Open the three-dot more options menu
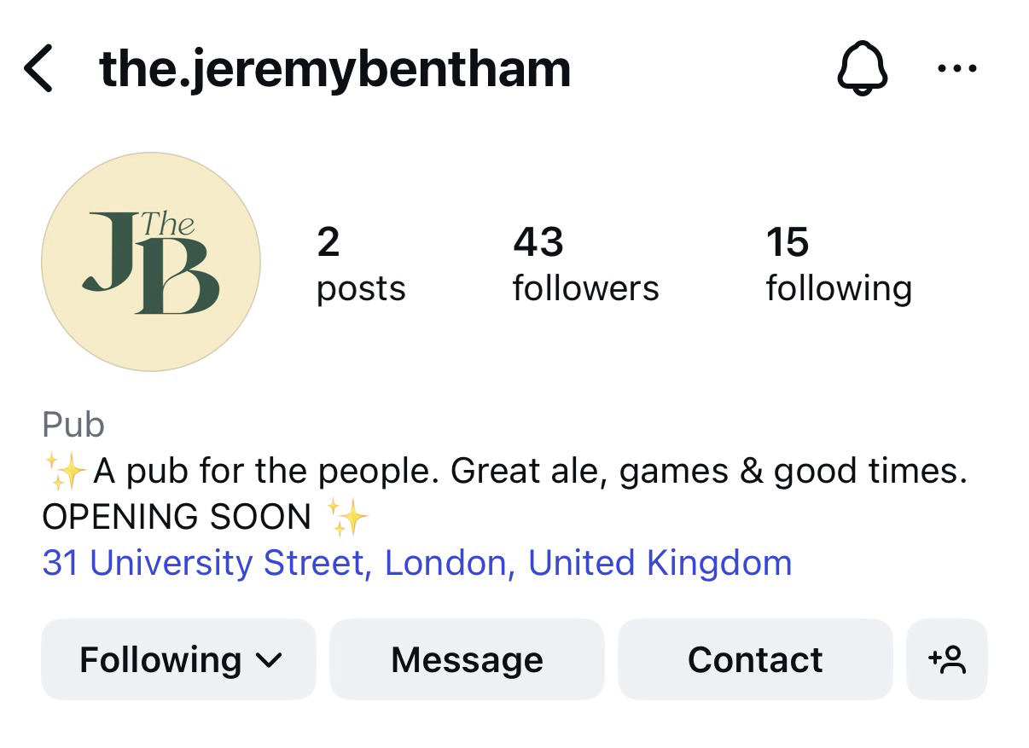1029x748 pixels. 956,69
